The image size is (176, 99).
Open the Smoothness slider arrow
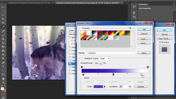[x=101, y=63]
